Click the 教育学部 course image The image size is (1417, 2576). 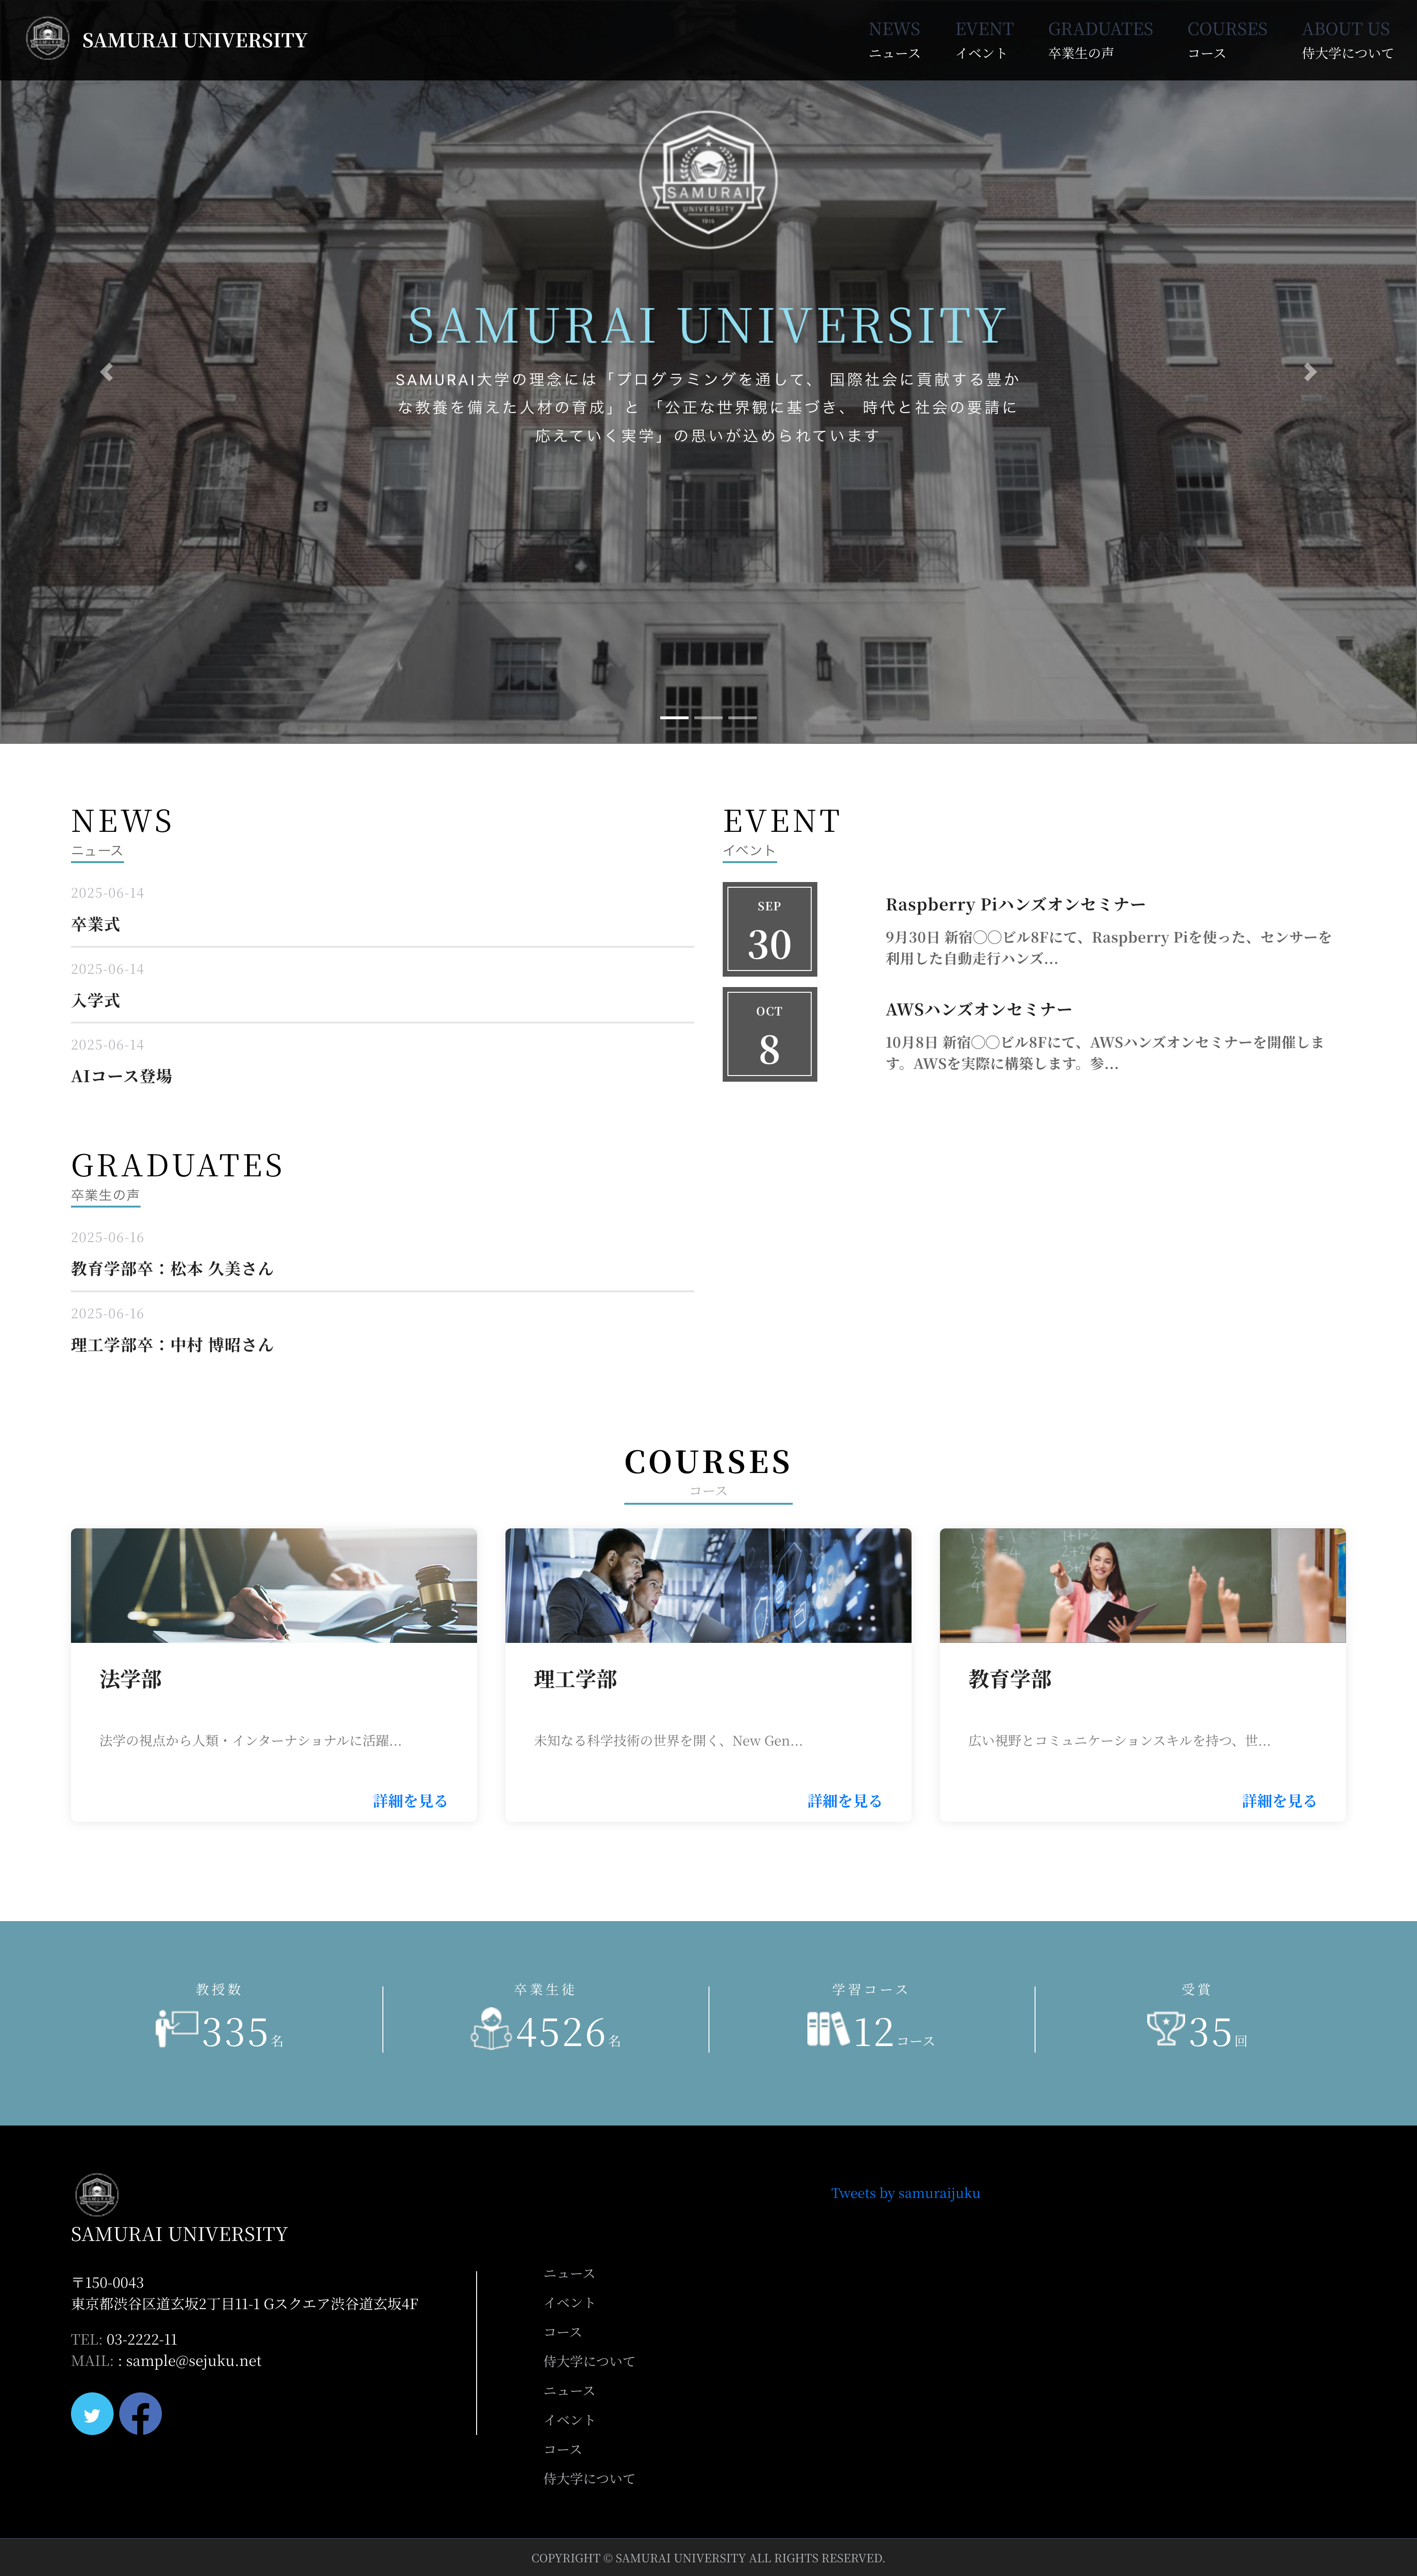coord(1143,1585)
